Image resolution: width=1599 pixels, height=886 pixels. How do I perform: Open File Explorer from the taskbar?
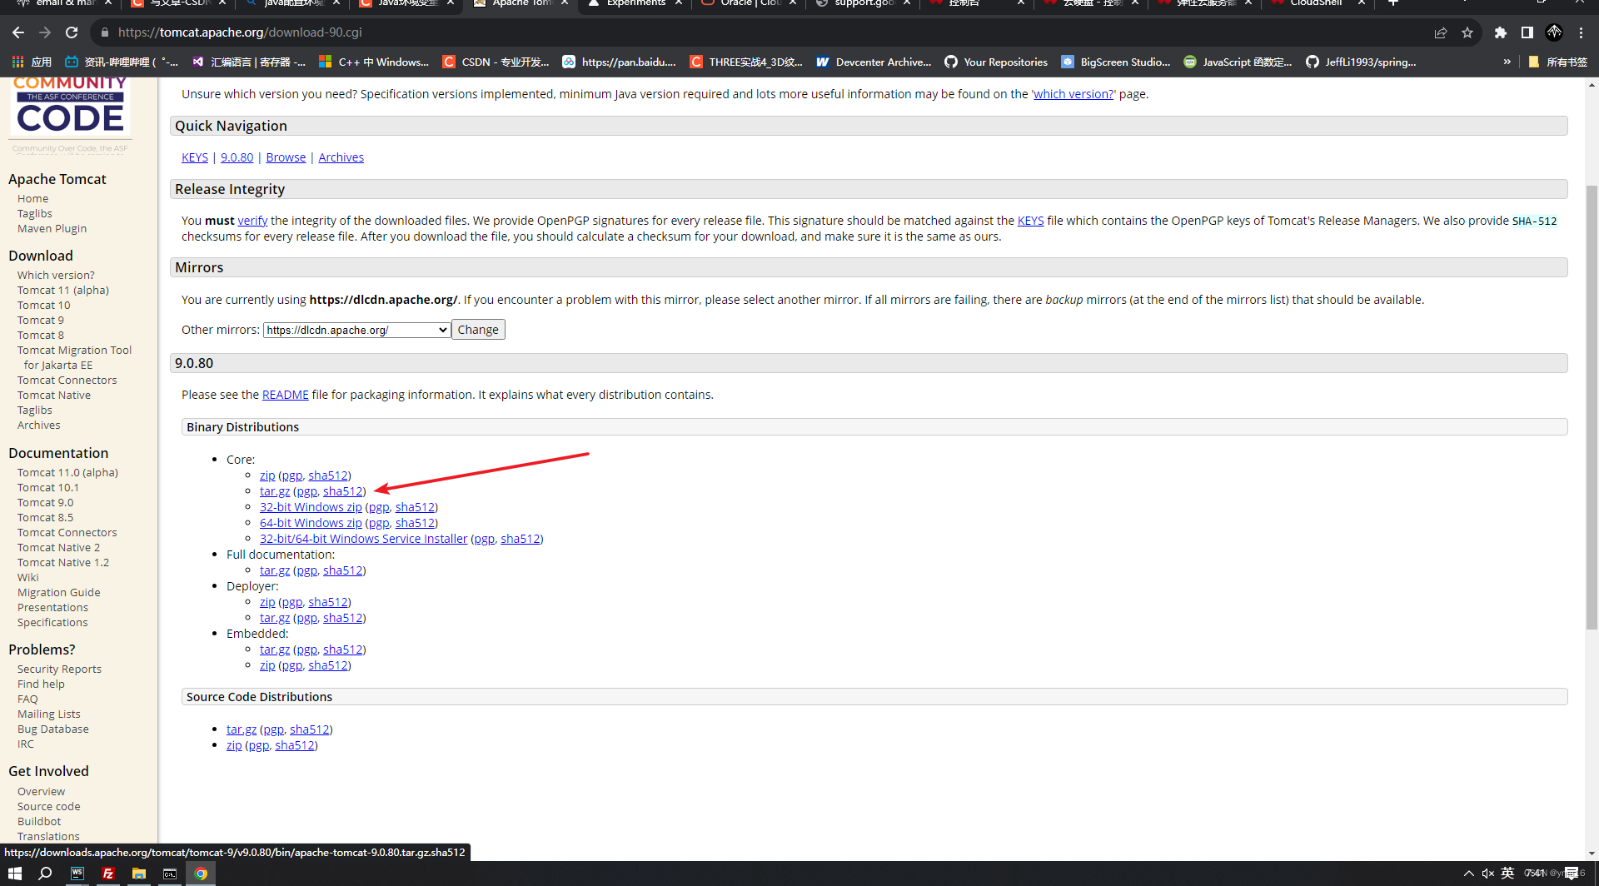click(139, 874)
